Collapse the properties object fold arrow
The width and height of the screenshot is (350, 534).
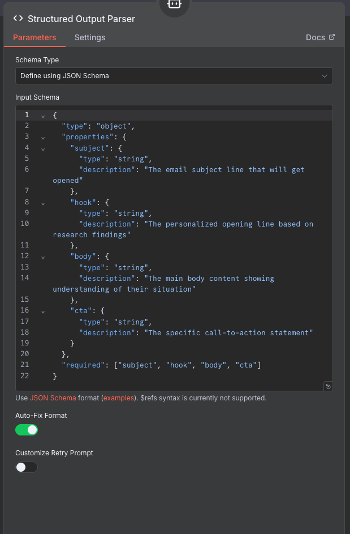tap(44, 137)
